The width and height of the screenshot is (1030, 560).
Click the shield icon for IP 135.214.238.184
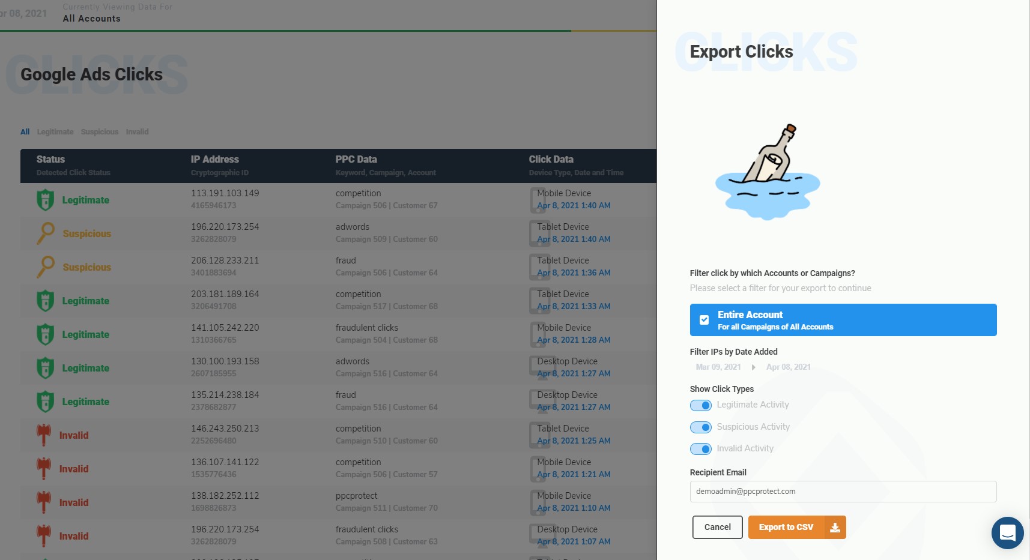46,402
